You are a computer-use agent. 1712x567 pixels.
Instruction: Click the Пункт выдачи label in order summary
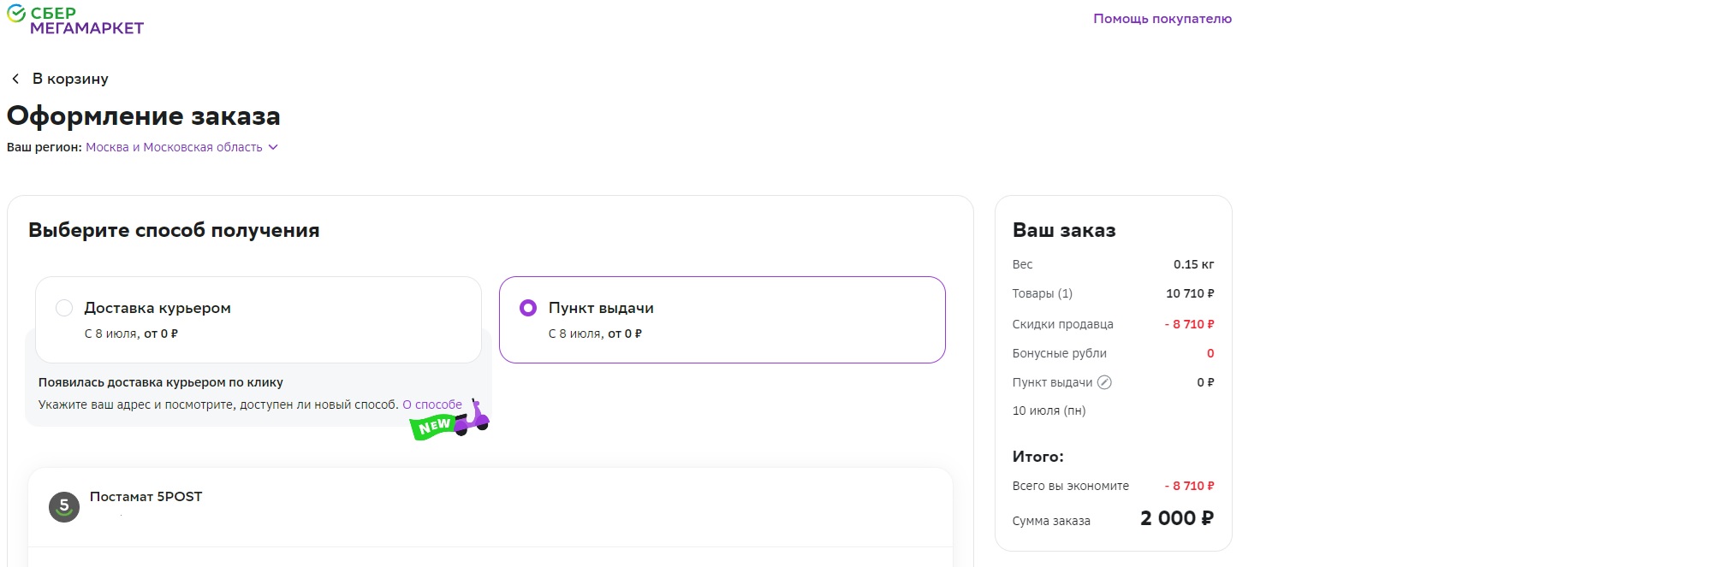pos(1052,382)
